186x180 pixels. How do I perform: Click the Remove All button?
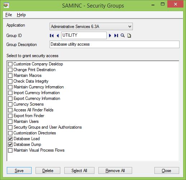(115, 171)
